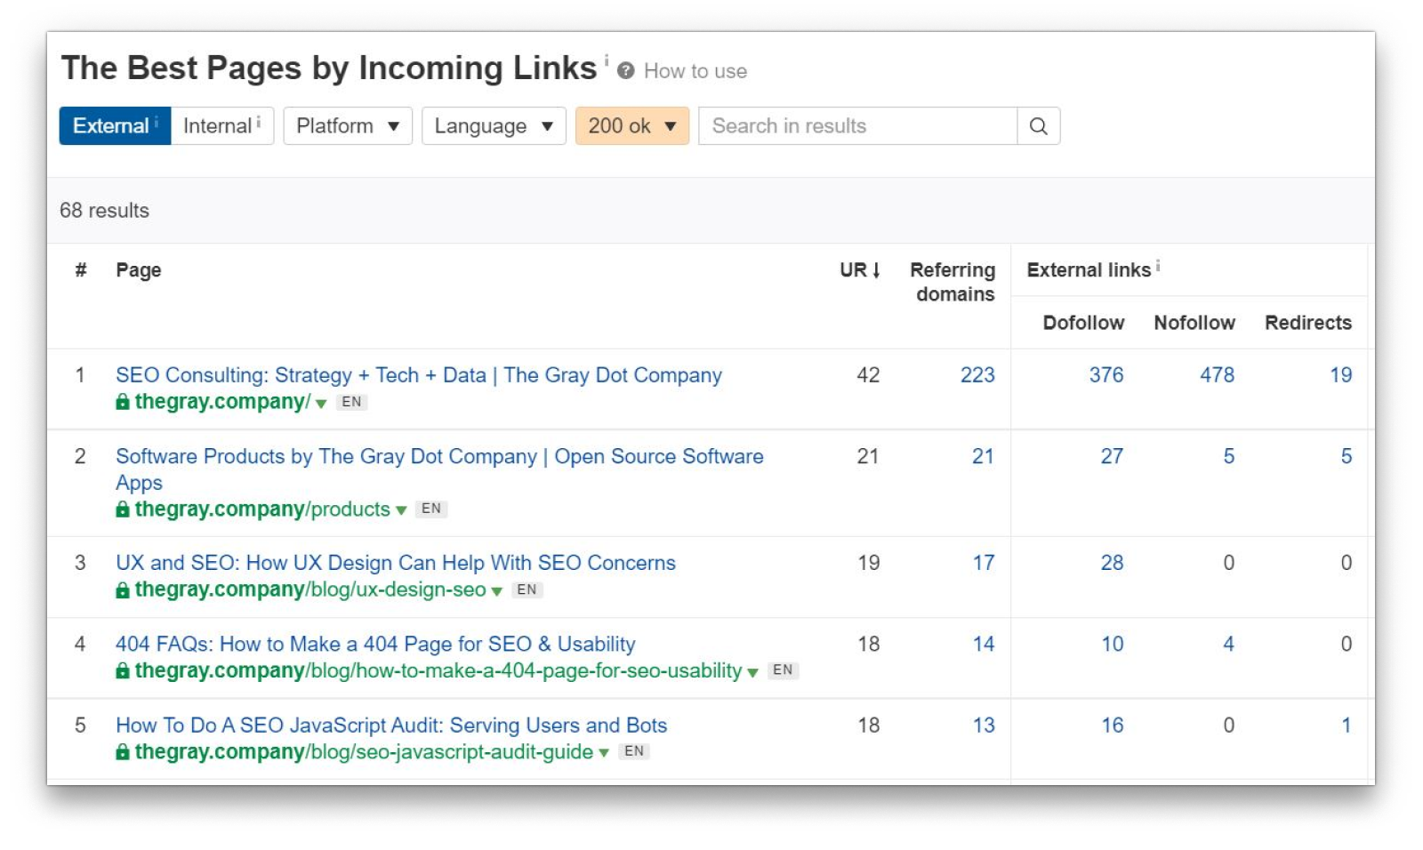1423x850 pixels.
Task: Click the How to use question mark icon
Action: click(x=626, y=71)
